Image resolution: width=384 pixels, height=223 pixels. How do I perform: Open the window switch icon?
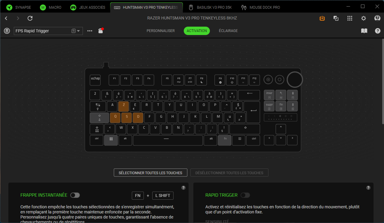tap(336, 18)
